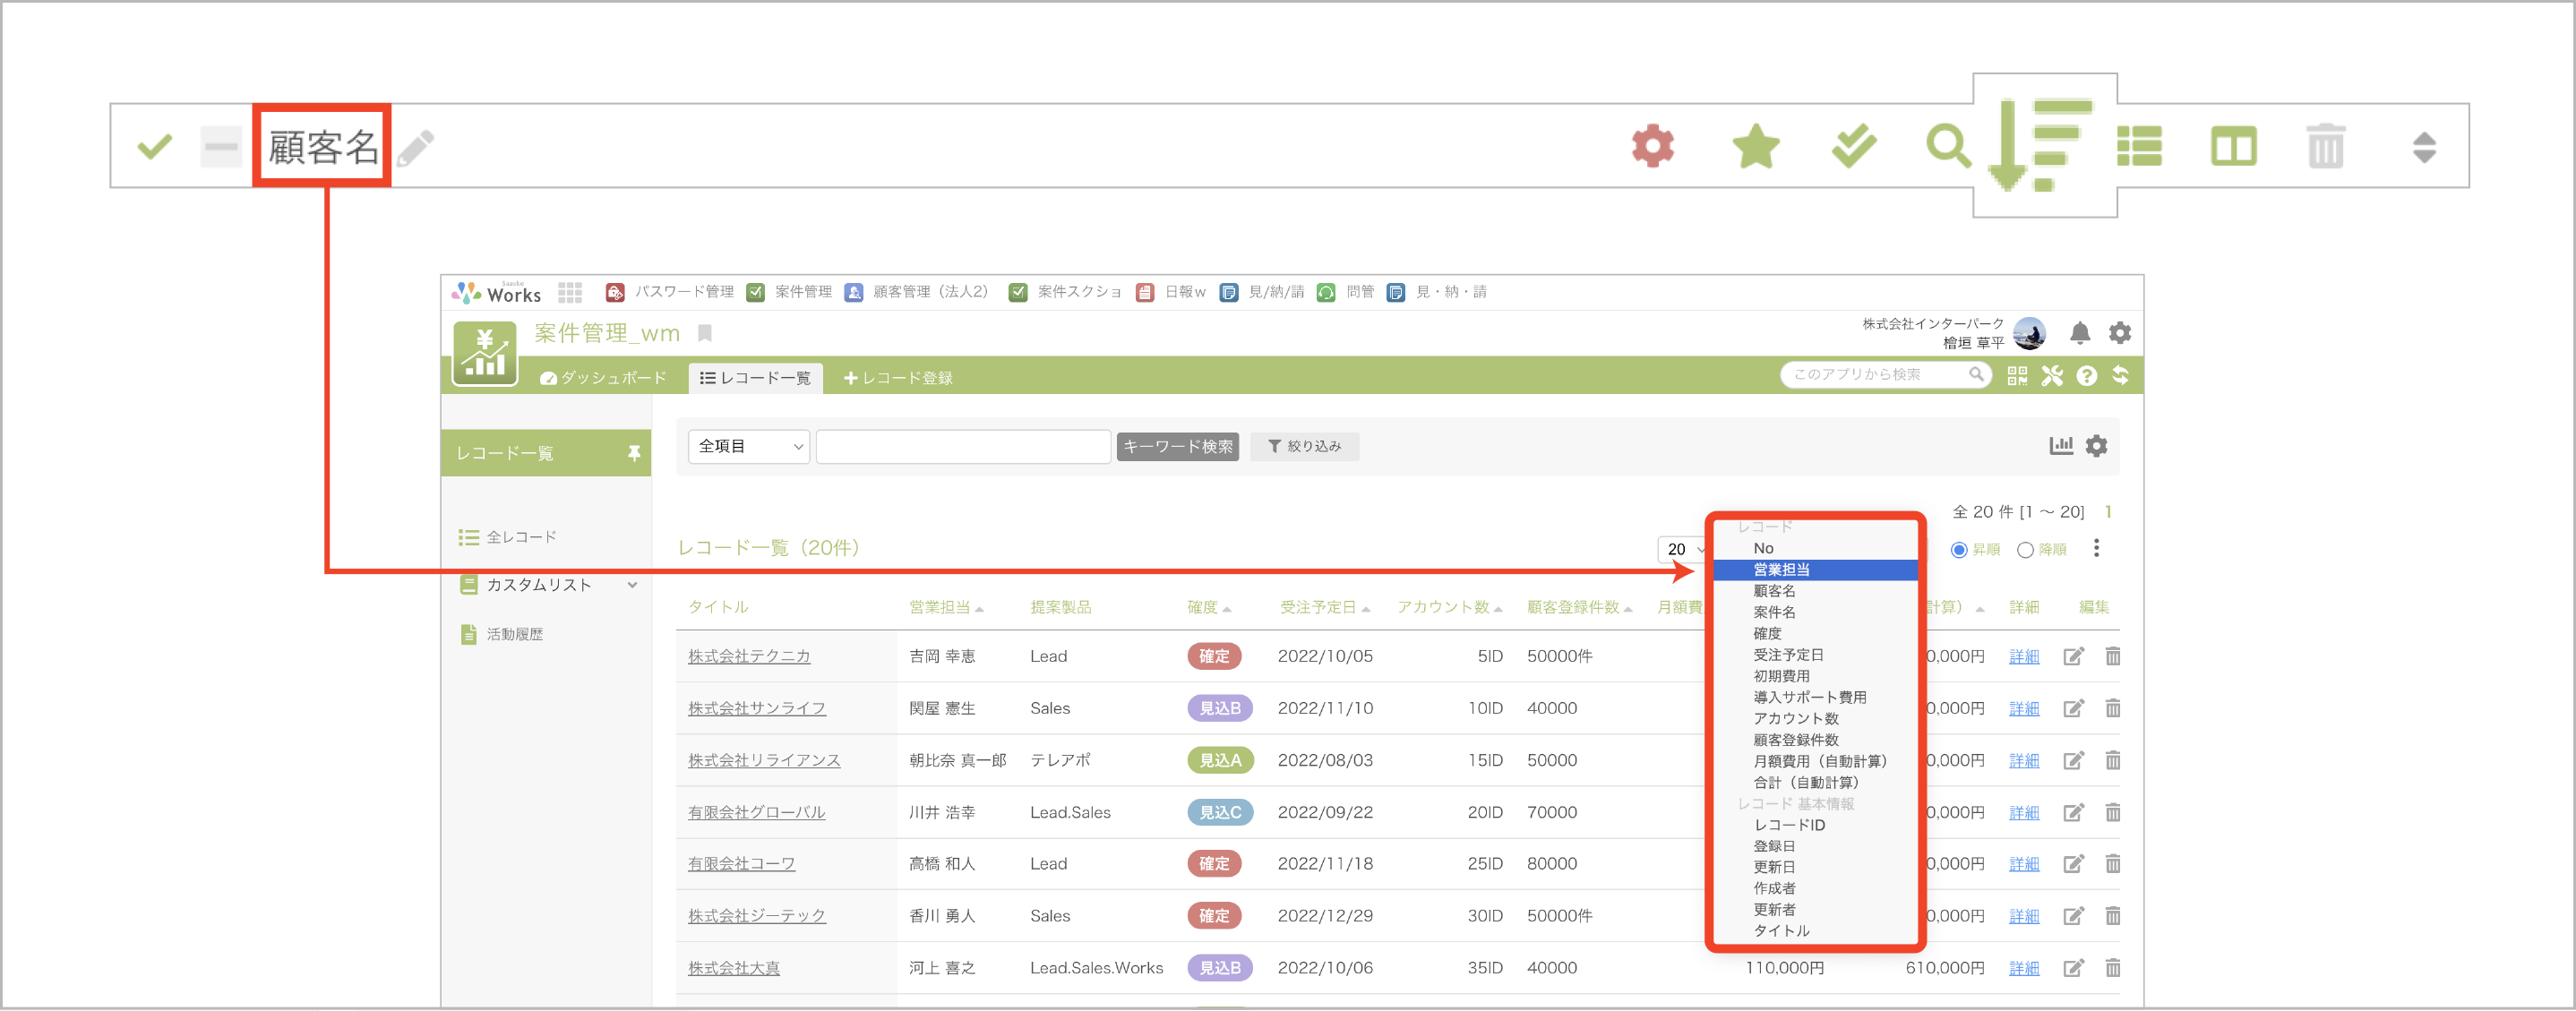This screenshot has width=2576, height=1011.
Task: Click the QR code icon in green bar
Action: 2016,376
